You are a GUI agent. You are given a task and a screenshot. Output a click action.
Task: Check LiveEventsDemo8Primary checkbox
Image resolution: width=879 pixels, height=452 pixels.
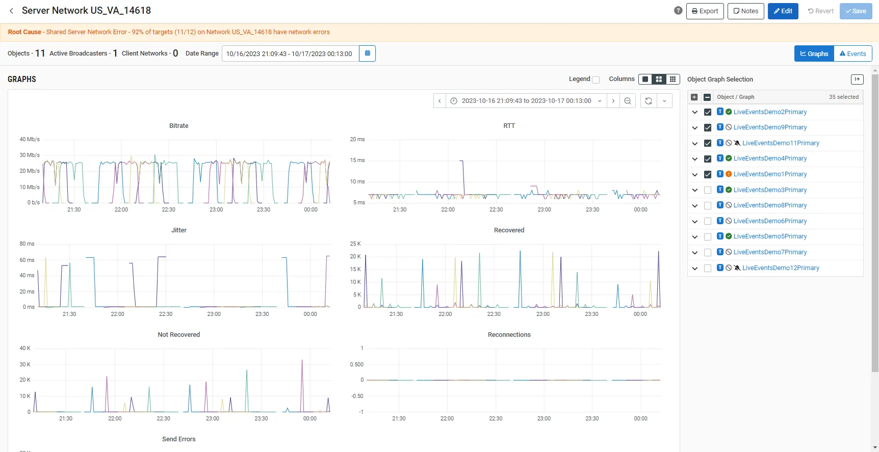(x=708, y=205)
